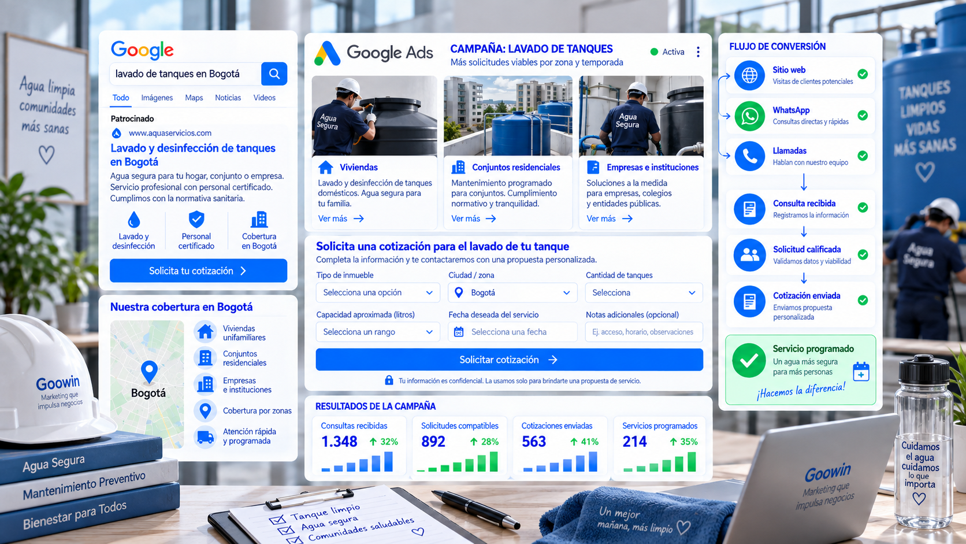Switch to the Videos search tab
This screenshot has height=544, width=966.
265,98
